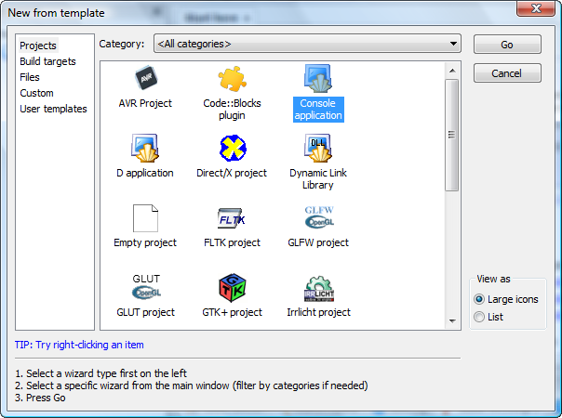The image size is (562, 418).
Task: Switch to List view mode
Action: point(479,317)
